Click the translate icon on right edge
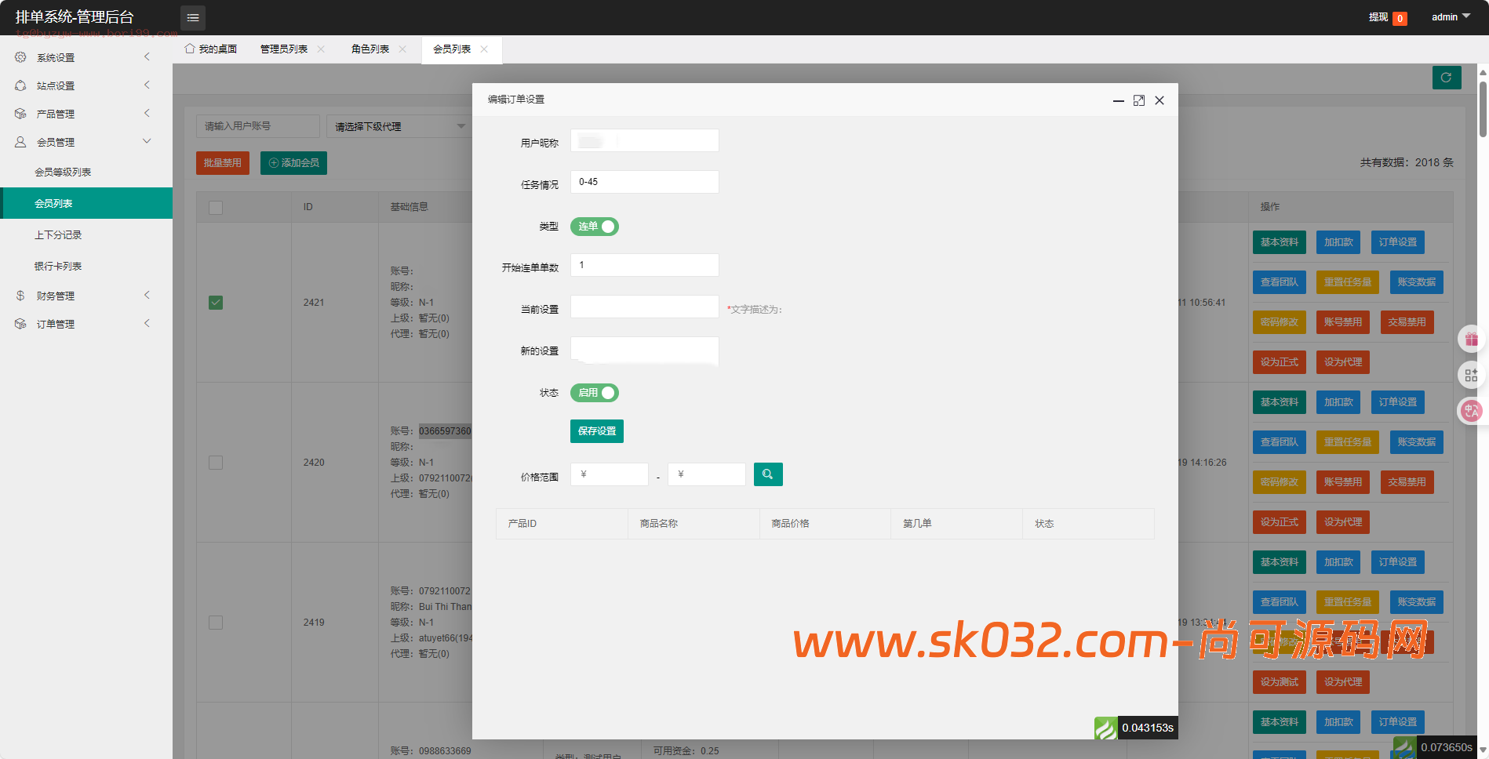1489x759 pixels. (1471, 411)
